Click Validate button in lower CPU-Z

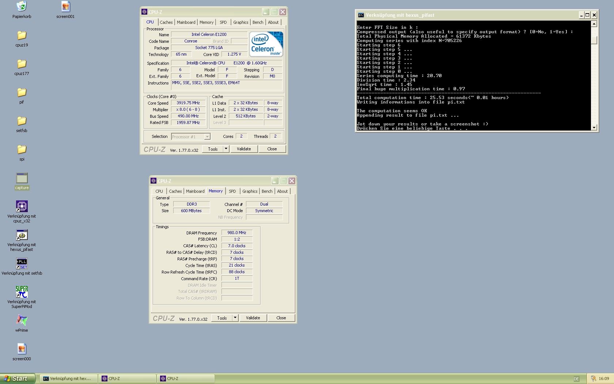253,318
